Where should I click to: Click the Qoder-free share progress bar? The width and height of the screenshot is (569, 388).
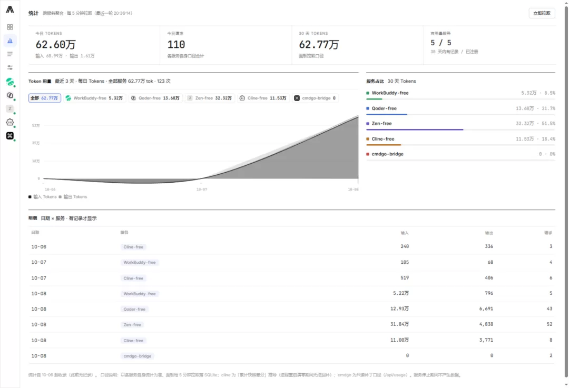pos(460,114)
